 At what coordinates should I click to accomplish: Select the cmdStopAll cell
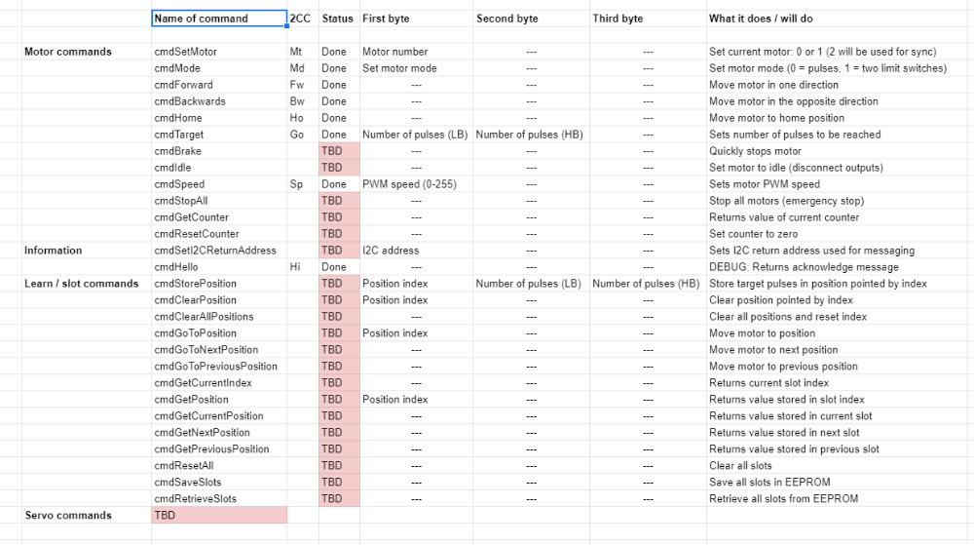click(219, 201)
